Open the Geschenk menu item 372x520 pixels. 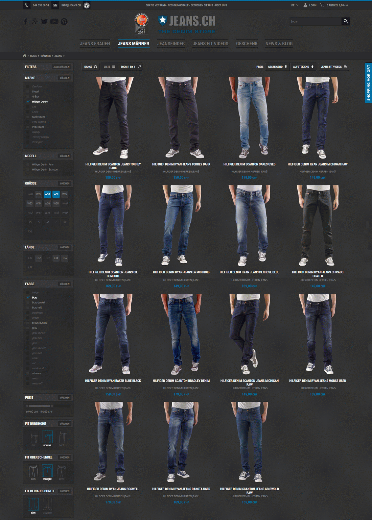click(247, 44)
